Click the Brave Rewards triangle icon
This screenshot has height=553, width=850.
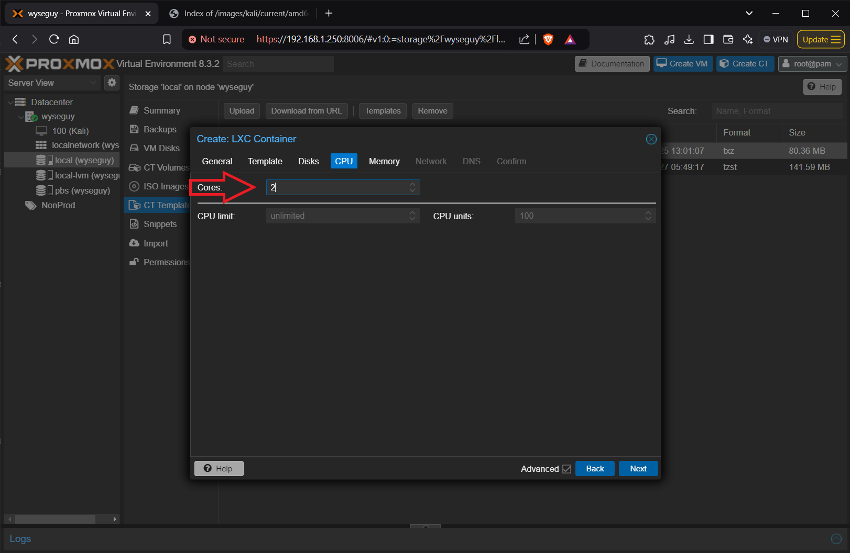point(570,39)
